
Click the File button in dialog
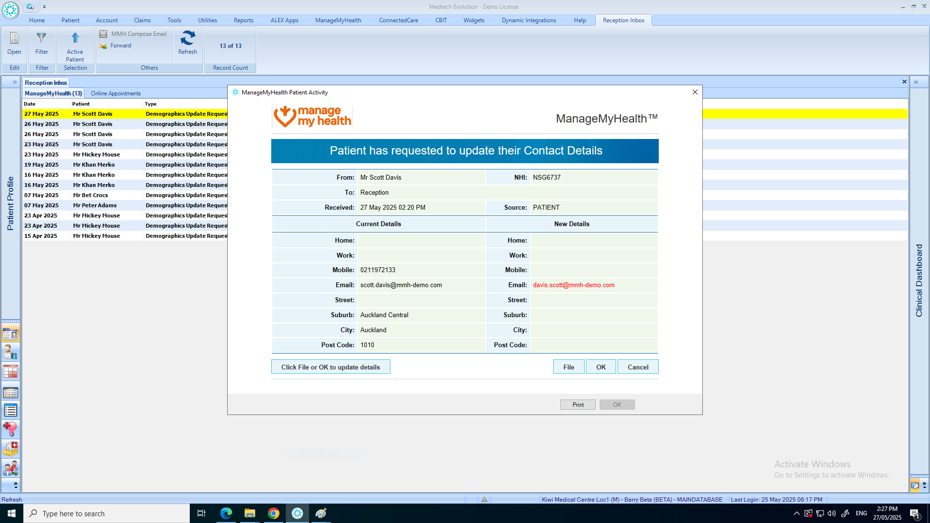click(x=569, y=367)
